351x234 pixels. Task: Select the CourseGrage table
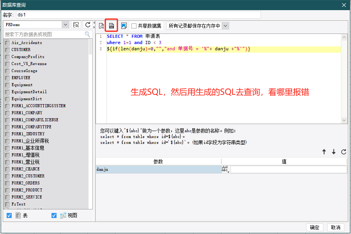(24, 71)
